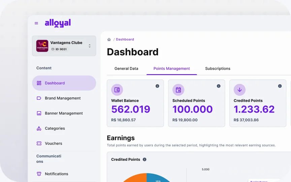Click the Content section label
This screenshot has width=291, height=182.
(x=44, y=68)
